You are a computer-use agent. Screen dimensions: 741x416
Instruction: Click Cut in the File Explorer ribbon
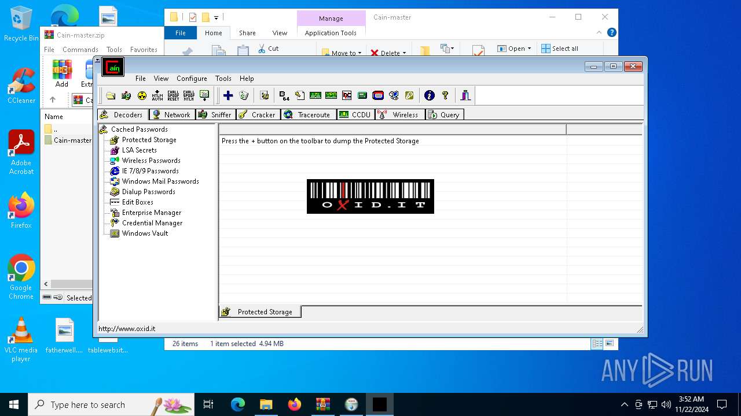[269, 49]
